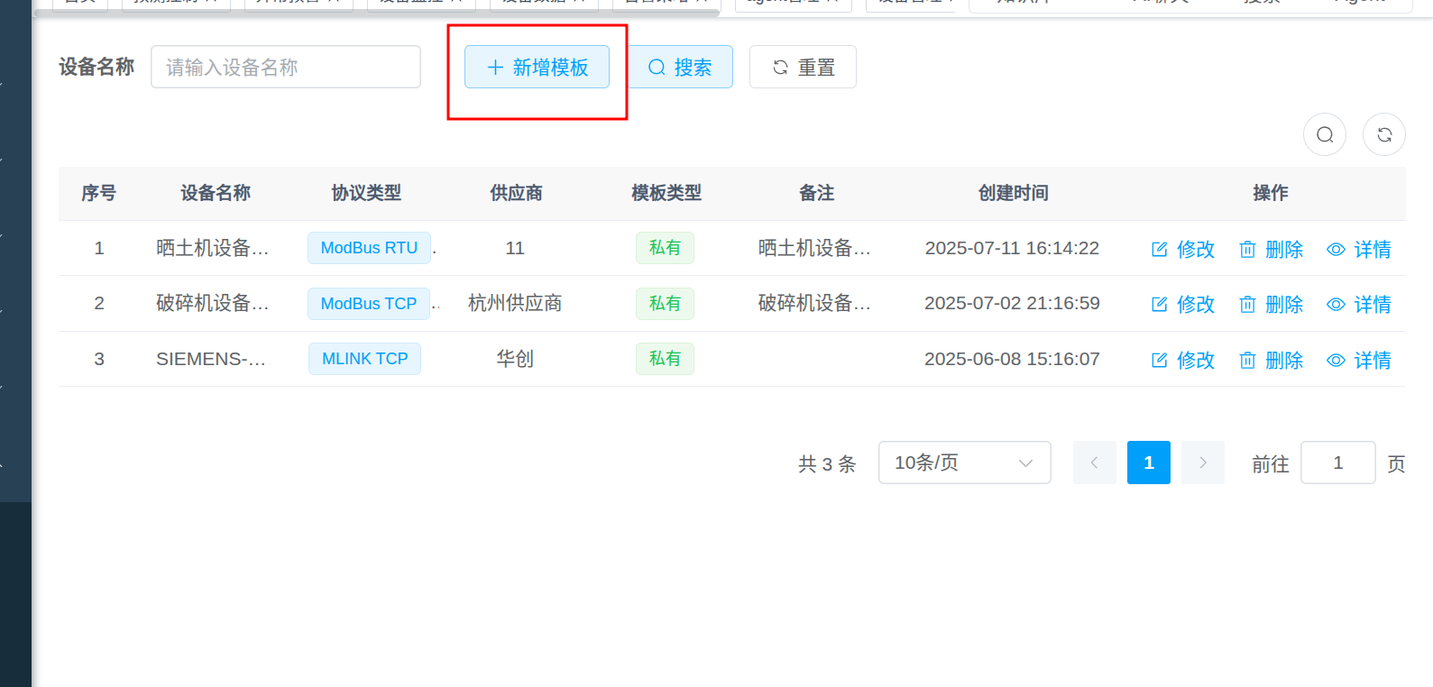This screenshot has height=687, width=1433.
Task: Click the round refresh icon above the table
Action: (x=1383, y=134)
